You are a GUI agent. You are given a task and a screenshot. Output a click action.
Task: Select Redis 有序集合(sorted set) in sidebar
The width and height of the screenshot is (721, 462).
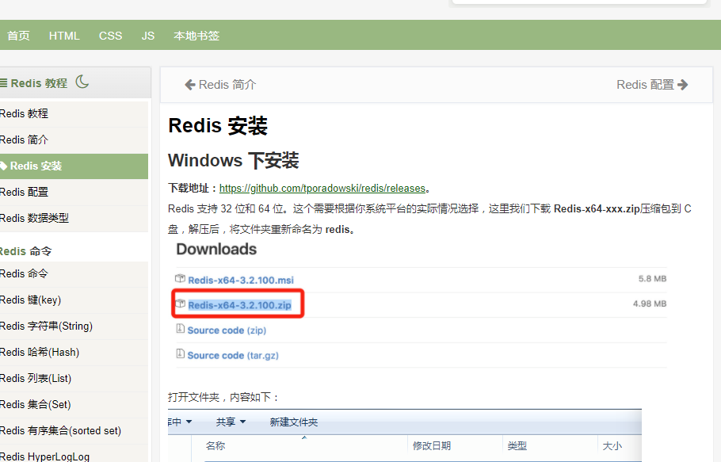click(74, 431)
